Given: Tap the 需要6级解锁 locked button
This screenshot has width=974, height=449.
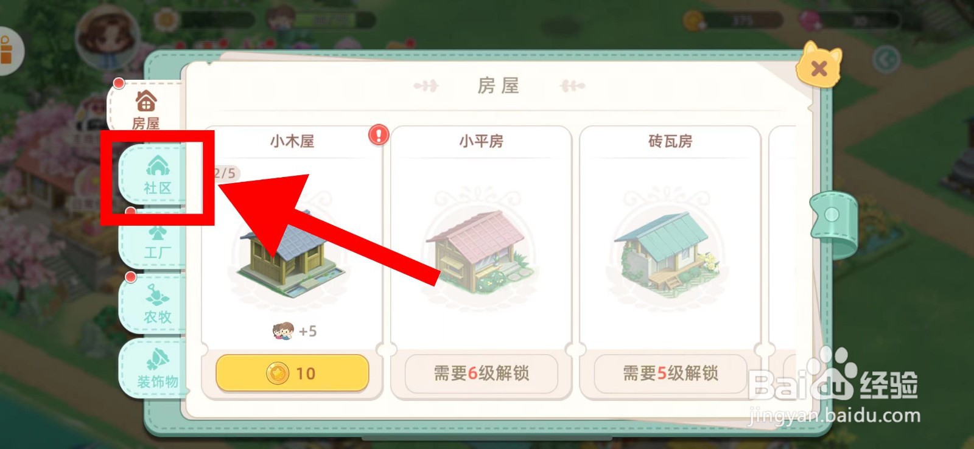Looking at the screenshot, I should [x=481, y=373].
